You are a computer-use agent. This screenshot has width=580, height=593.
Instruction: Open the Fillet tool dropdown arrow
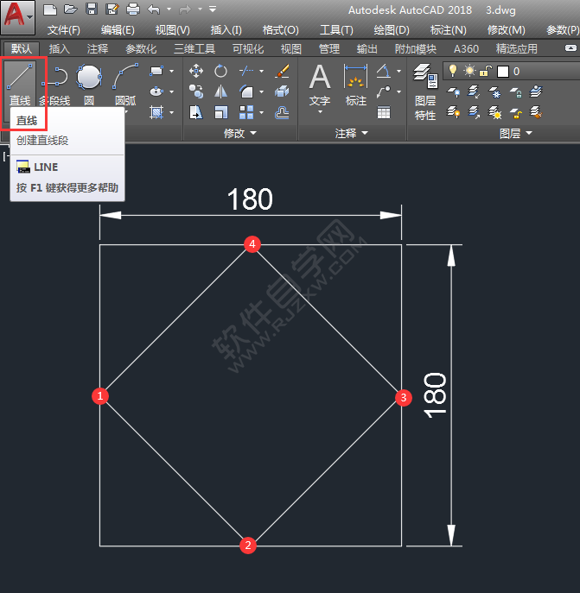tap(261, 91)
